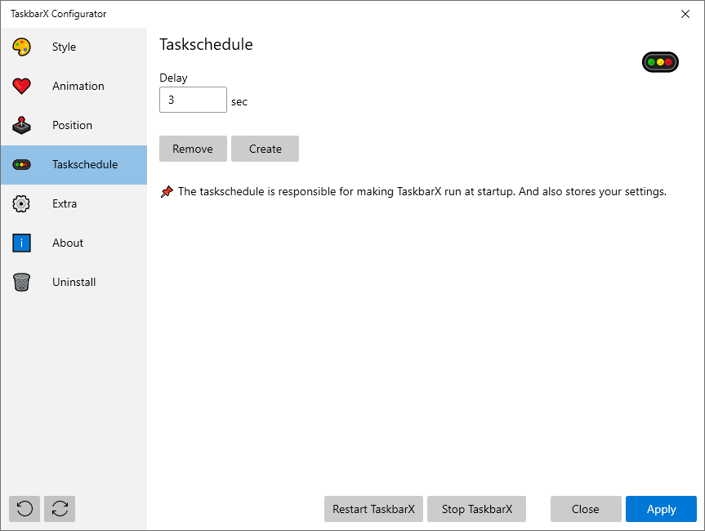The height and width of the screenshot is (531, 705).
Task: Close the TaskbarX Configurator window with X
Action: pyautogui.click(x=685, y=14)
